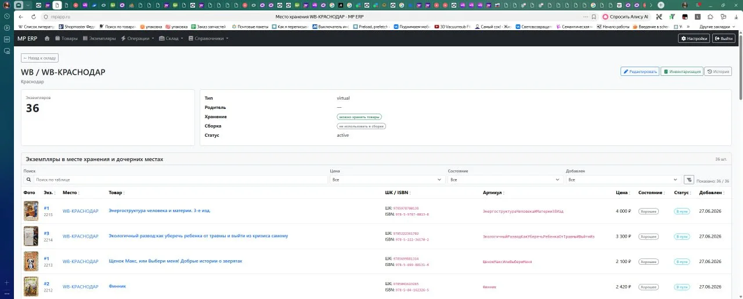Open Спросить Алису AI assistant
The image size is (743, 299).
(x=625, y=17)
